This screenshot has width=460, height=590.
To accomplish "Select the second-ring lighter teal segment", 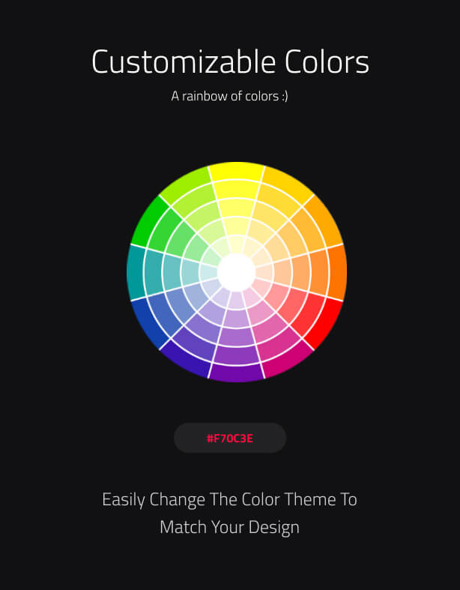I will [x=154, y=272].
